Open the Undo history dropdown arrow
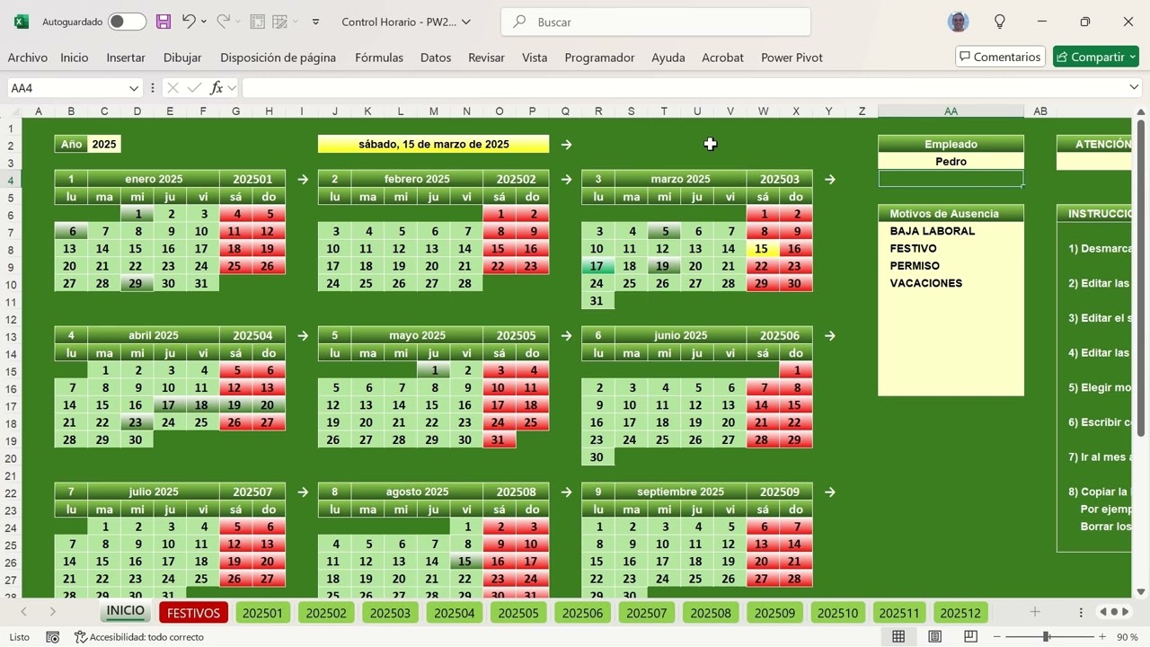This screenshot has width=1150, height=647. [203, 22]
